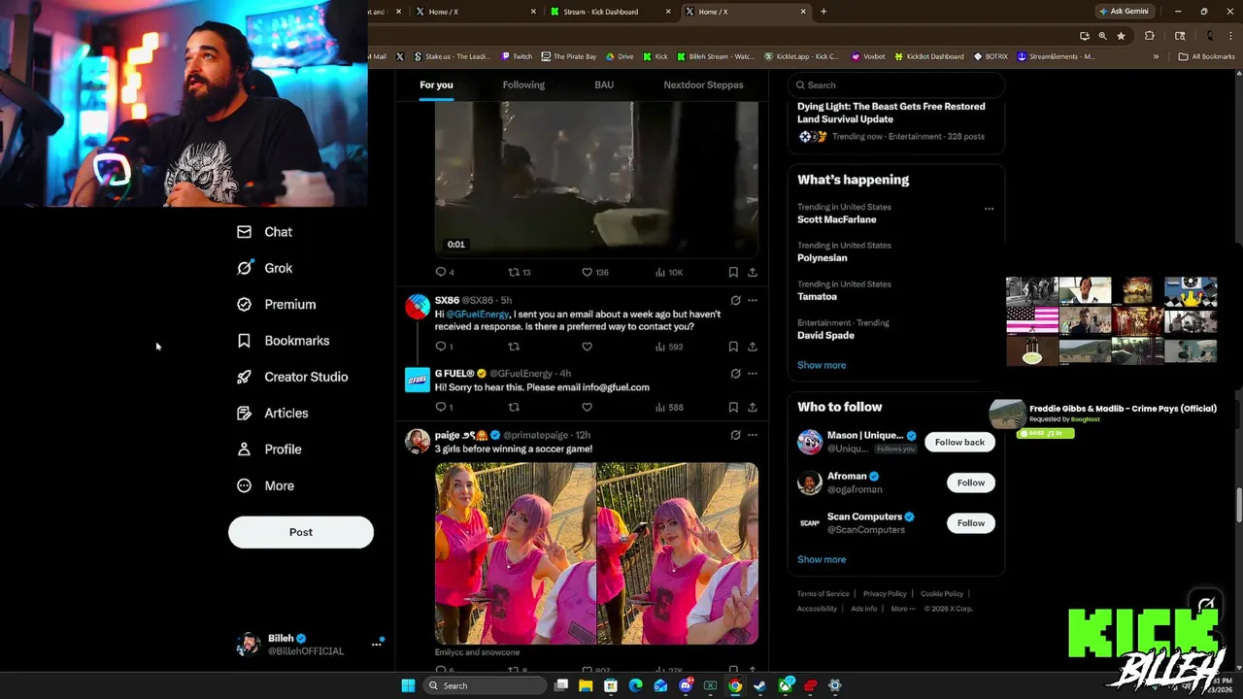
Task: Open Creator Studio in the sidebar
Action: click(292, 377)
